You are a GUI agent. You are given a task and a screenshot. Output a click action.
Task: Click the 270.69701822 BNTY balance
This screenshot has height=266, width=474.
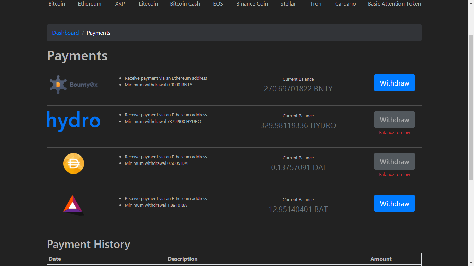pyautogui.click(x=298, y=89)
